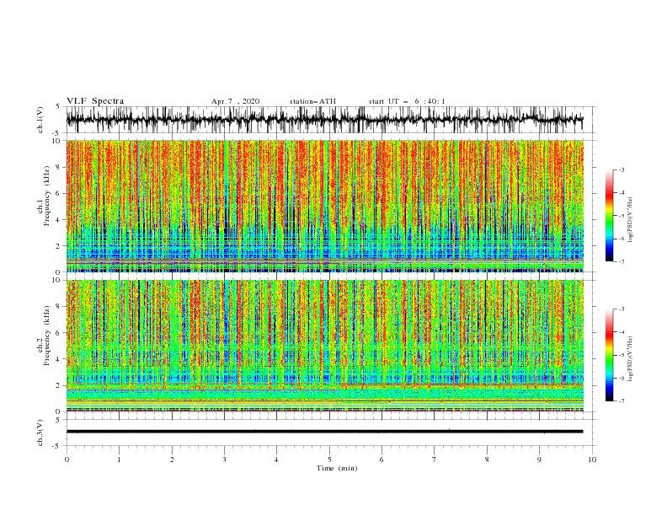Click the "ch.3(V)" axis label

pos(40,433)
